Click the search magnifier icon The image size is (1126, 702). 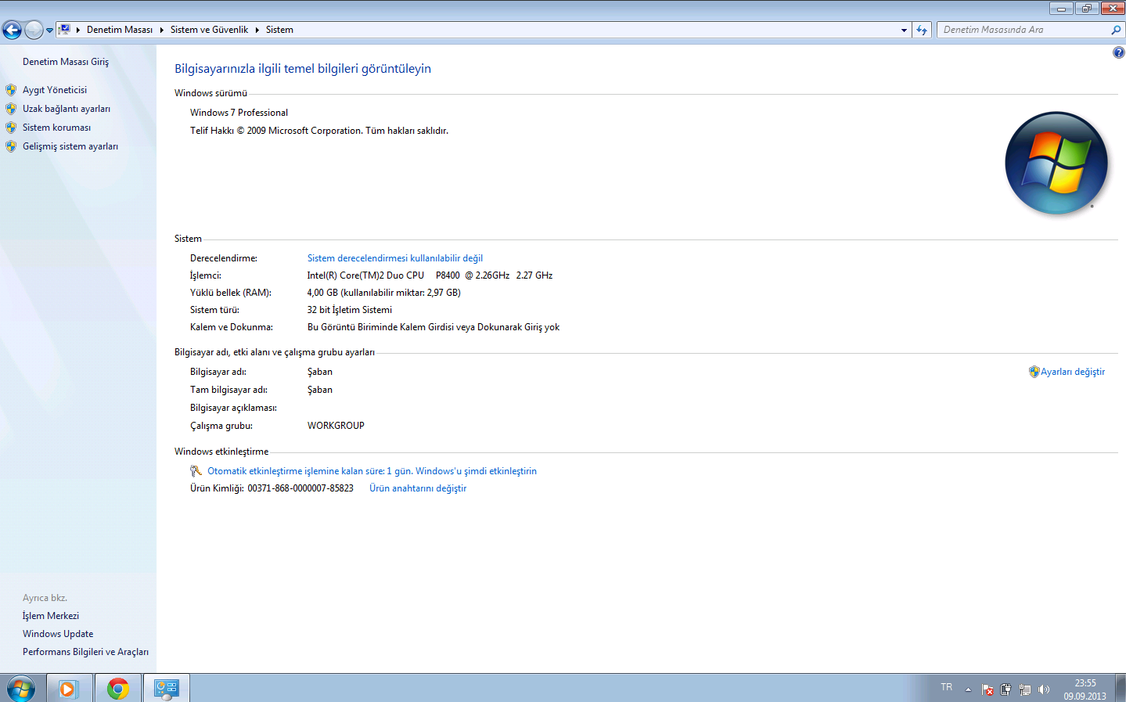1116,30
